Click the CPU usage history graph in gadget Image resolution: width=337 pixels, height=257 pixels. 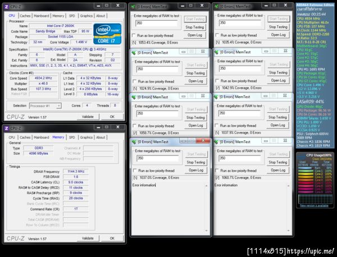[315, 199]
